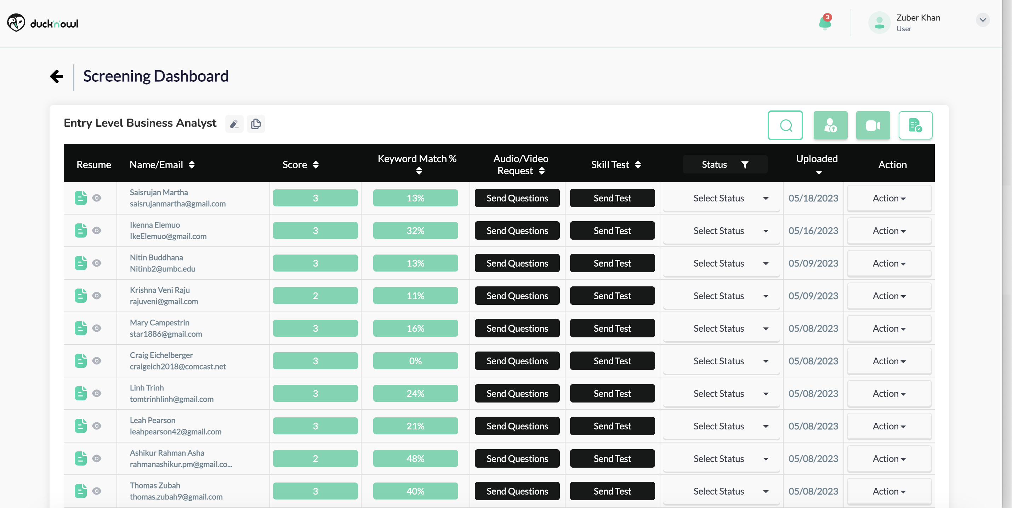Click the green video camera icon

[x=872, y=125]
